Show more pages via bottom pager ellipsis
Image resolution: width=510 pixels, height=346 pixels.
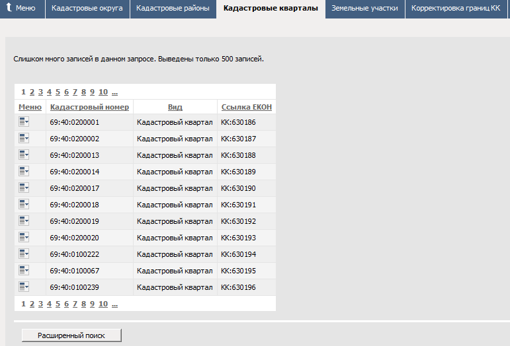coord(115,304)
